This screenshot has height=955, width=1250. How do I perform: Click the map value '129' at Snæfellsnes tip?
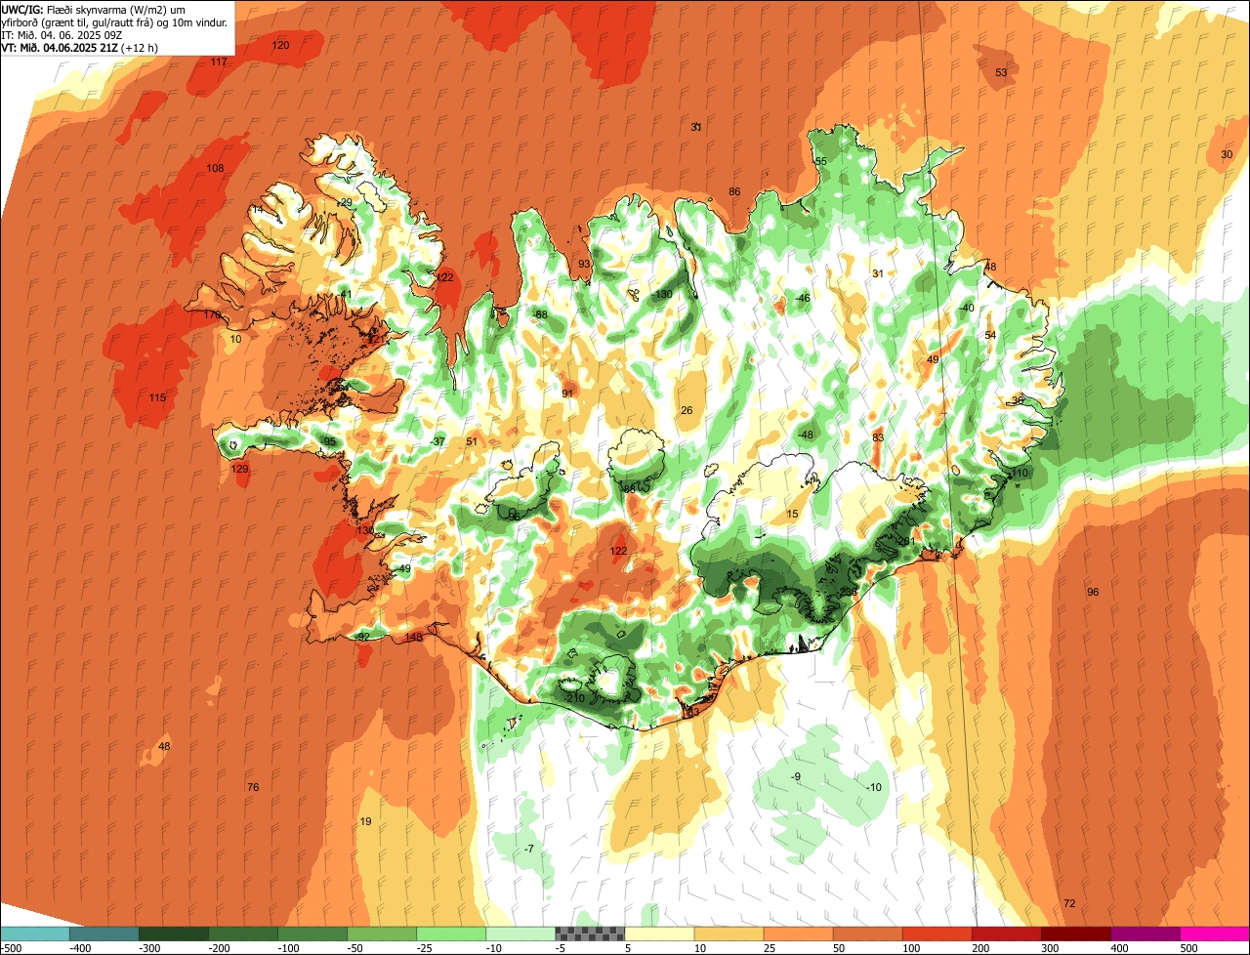[239, 470]
